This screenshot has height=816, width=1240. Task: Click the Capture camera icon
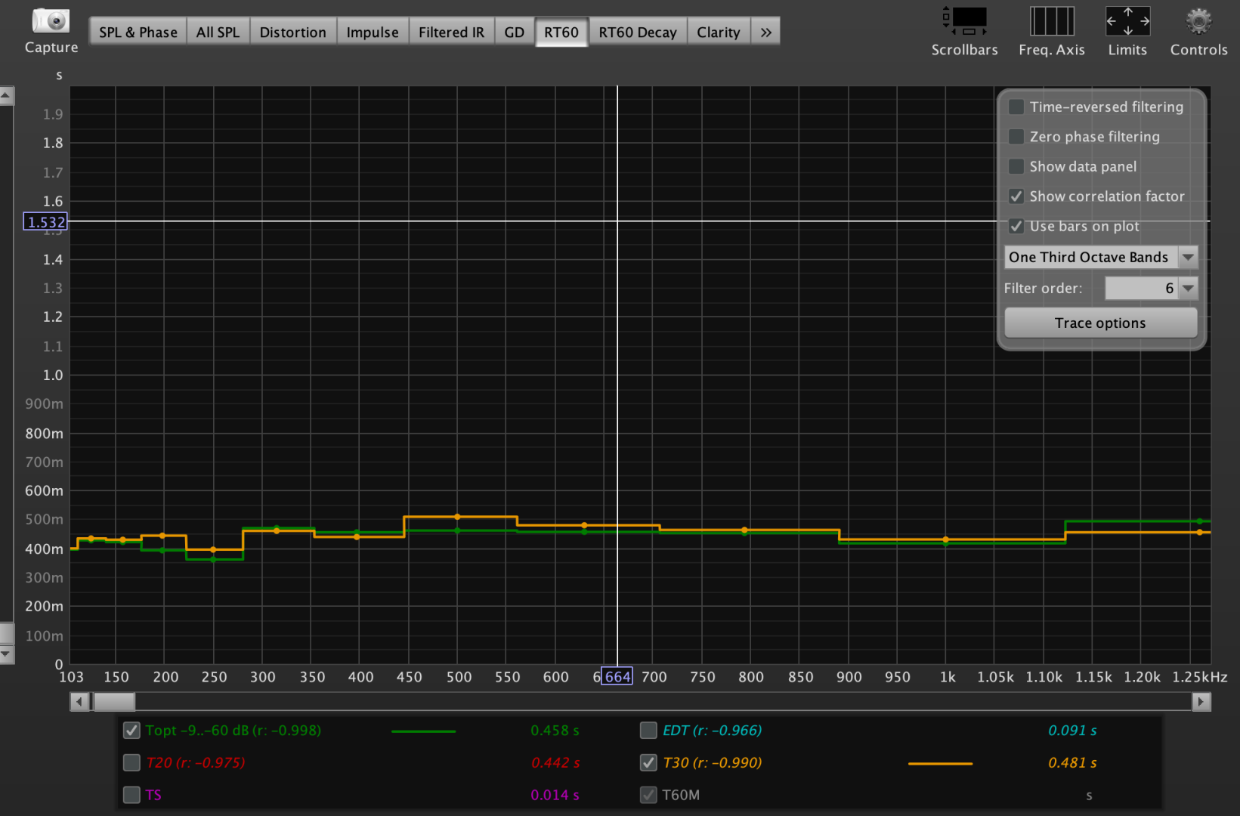[x=51, y=21]
